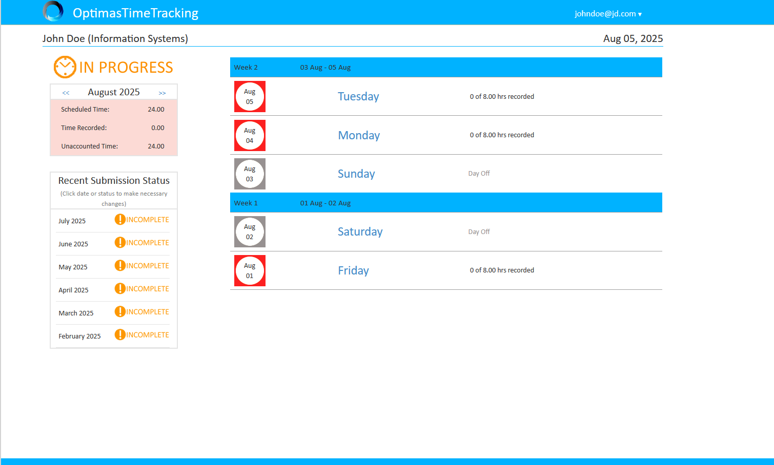Open the Monday day entry
The width and height of the screenshot is (774, 465).
pyautogui.click(x=358, y=135)
